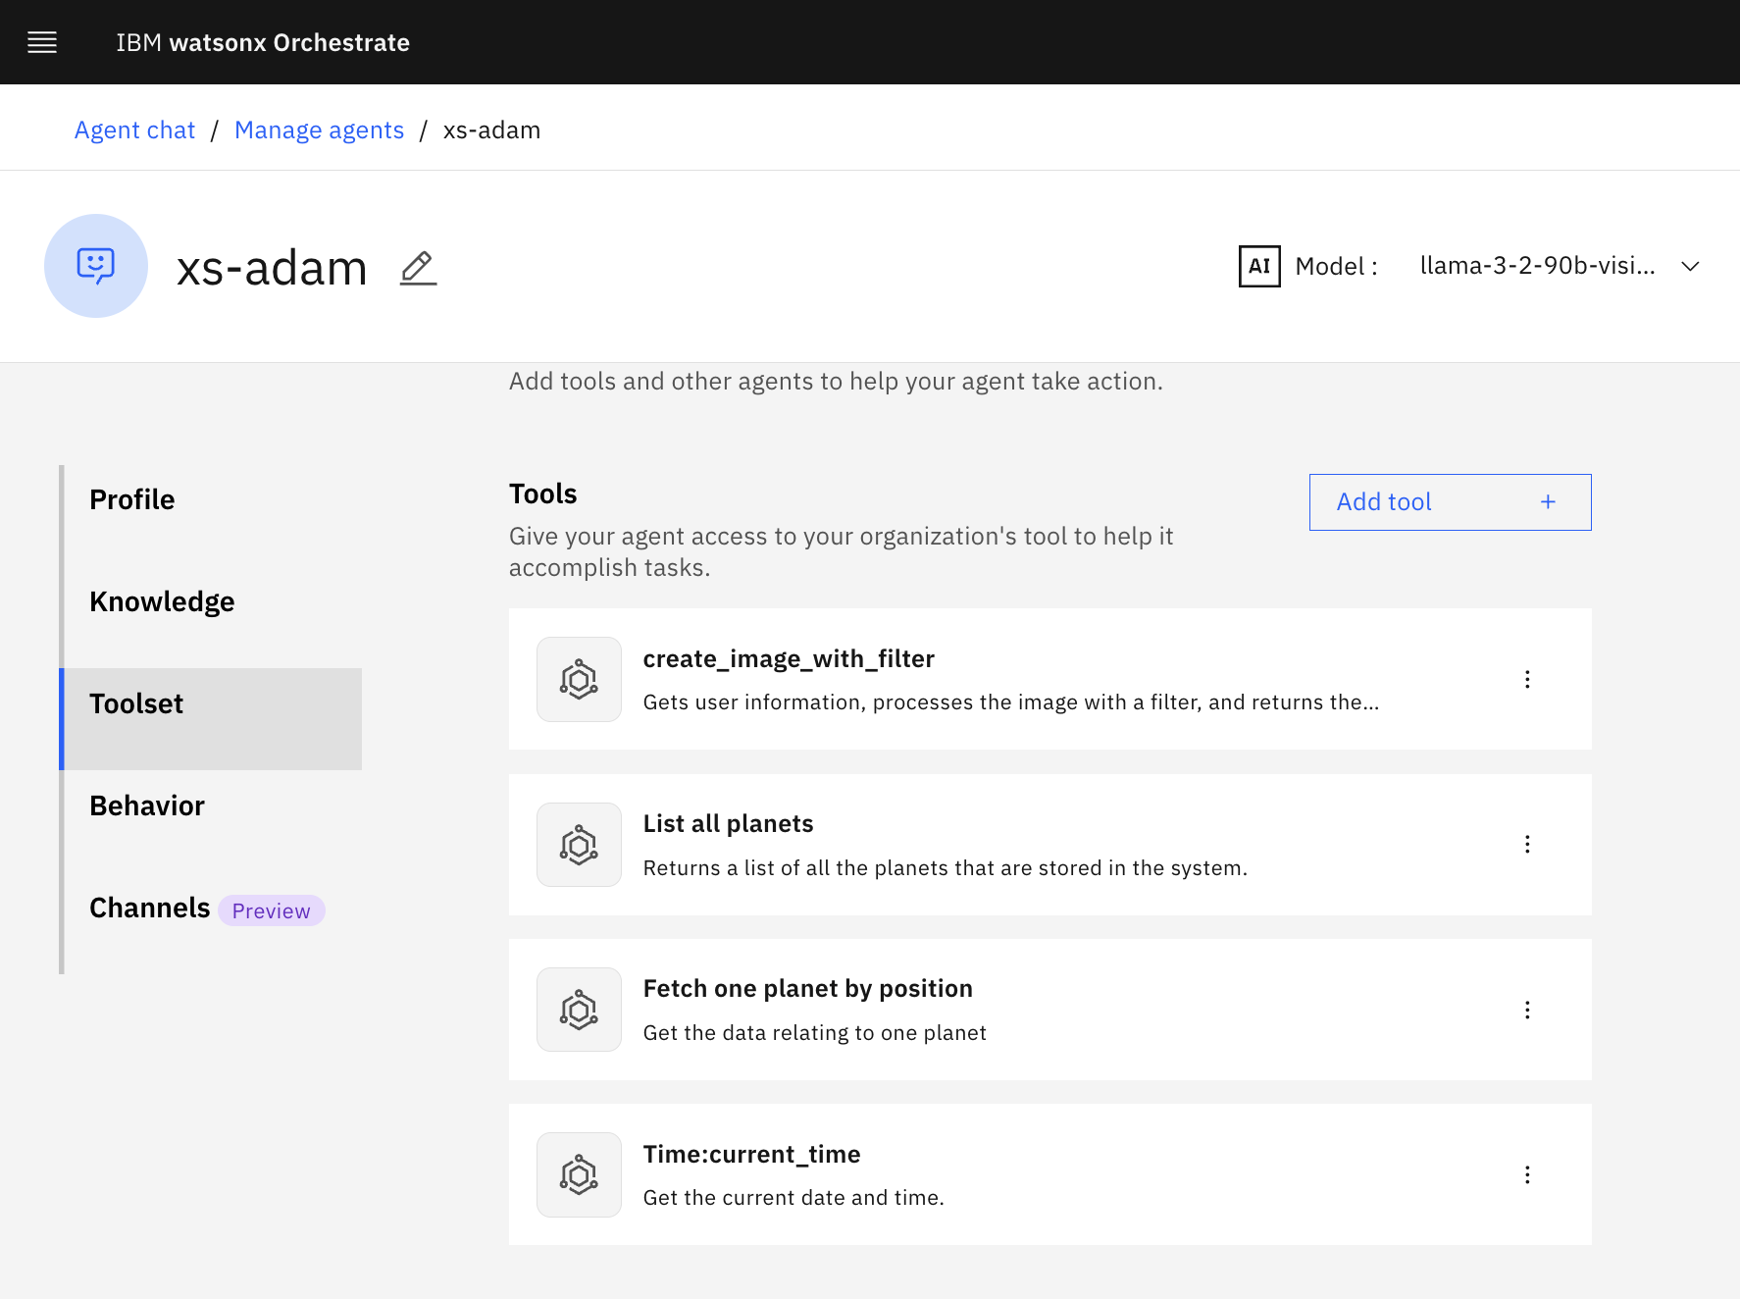Open overflow menu for Fetch one planet by position
Image resolution: width=1740 pixels, height=1299 pixels.
click(1527, 1010)
